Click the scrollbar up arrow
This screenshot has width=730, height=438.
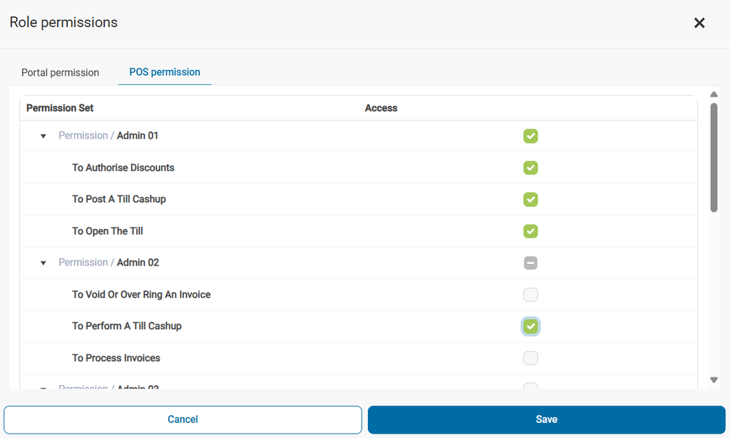coord(714,94)
